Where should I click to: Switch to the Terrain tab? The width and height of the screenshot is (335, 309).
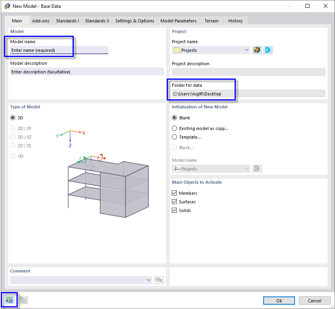click(211, 20)
